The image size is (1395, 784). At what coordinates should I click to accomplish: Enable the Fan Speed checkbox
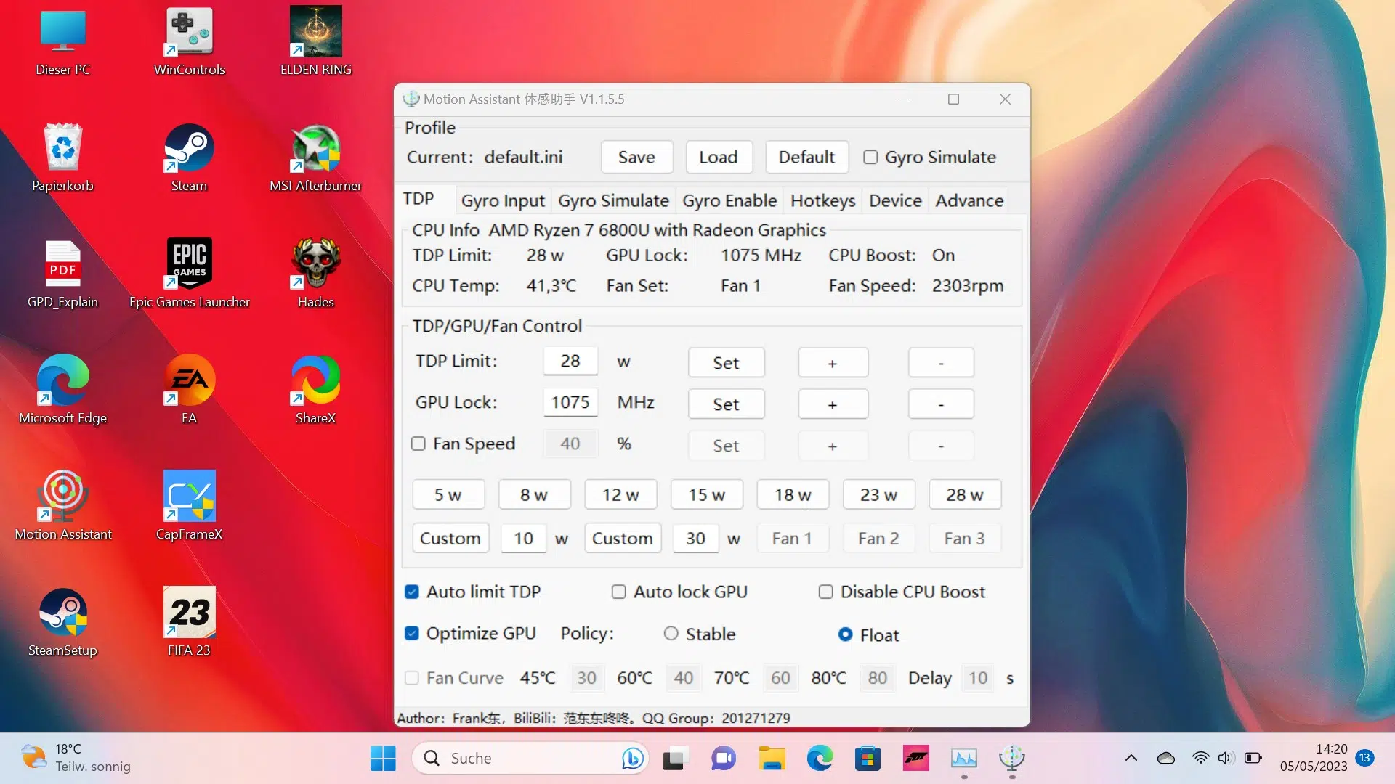point(418,444)
